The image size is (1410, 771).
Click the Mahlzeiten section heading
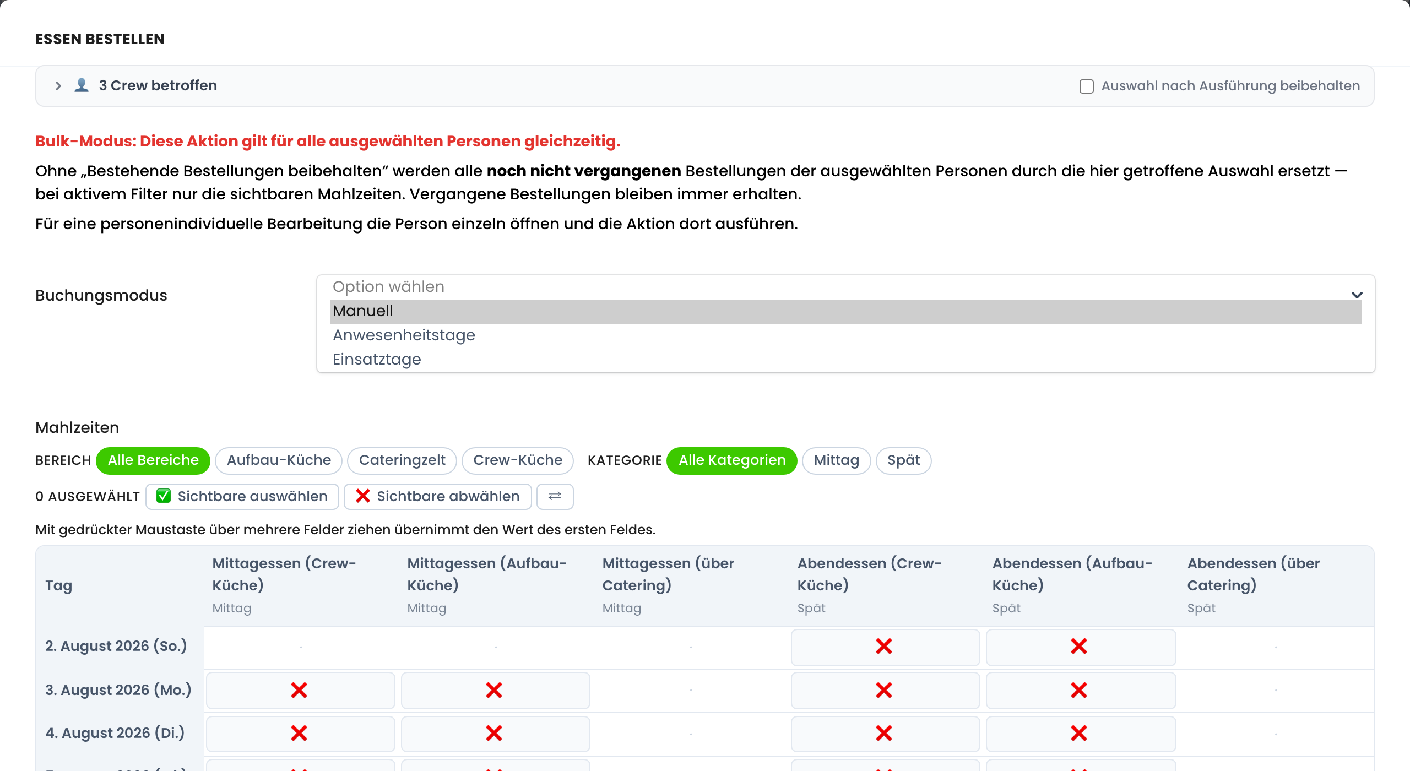click(77, 428)
